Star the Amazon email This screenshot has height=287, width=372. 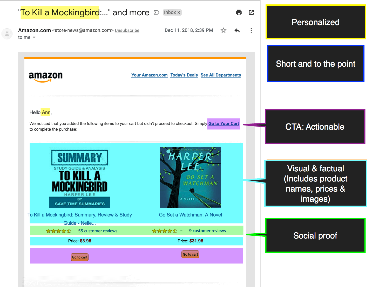(224, 31)
